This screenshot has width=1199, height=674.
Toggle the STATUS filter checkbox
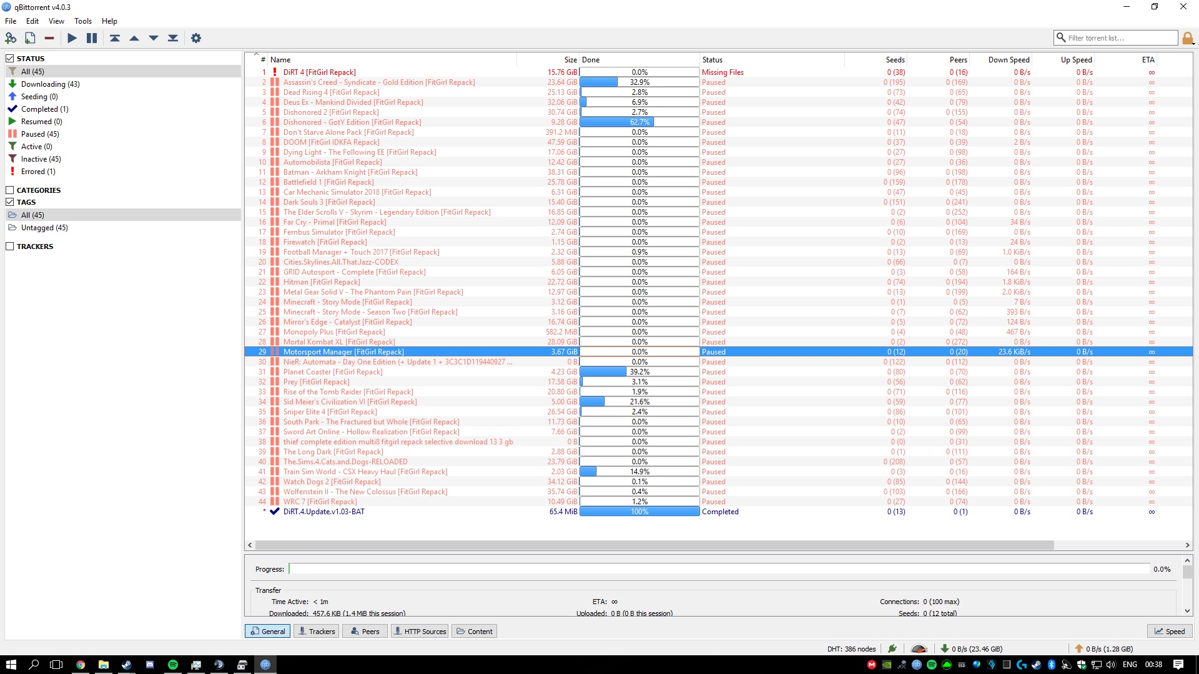10,59
